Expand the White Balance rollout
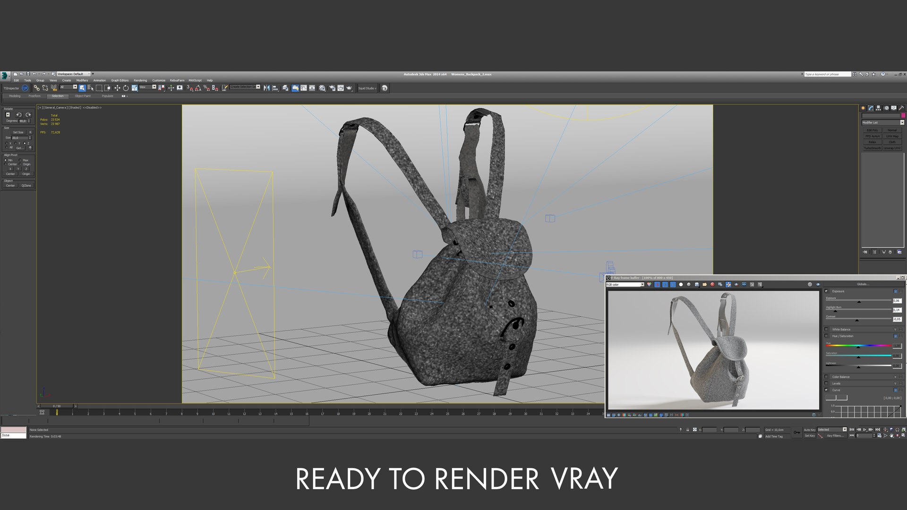This screenshot has height=510, width=907. (895, 329)
